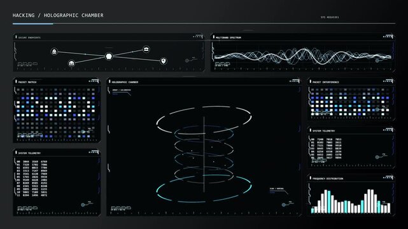Select the large white top ring of the hologram
Screen dimensions: 408x229
(x=204, y=120)
